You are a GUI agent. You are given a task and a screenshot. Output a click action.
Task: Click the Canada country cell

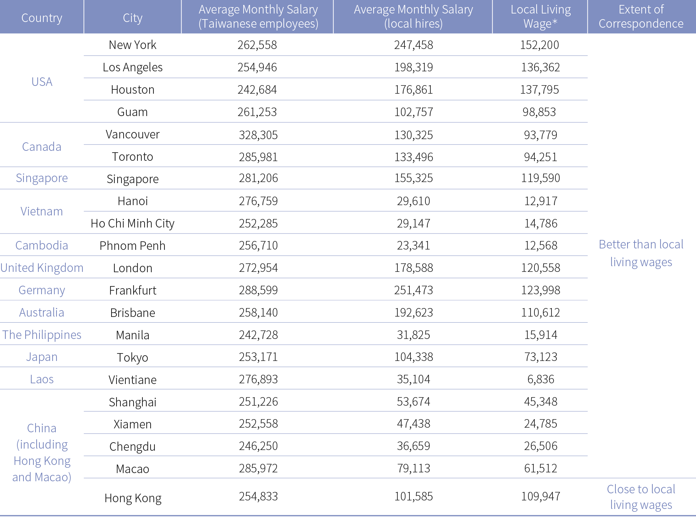(x=42, y=147)
